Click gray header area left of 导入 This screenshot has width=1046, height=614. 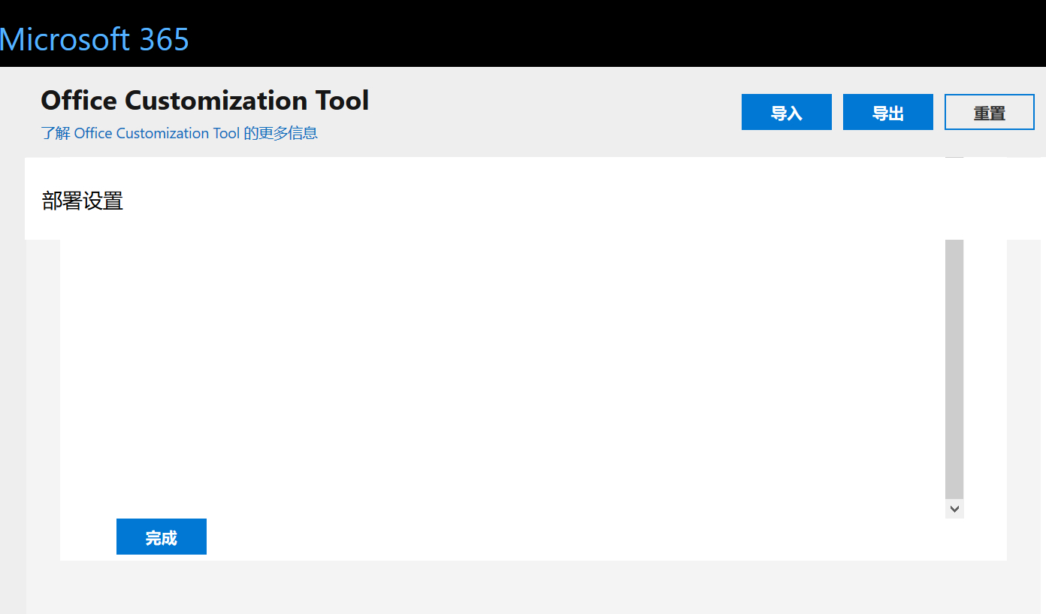556,112
